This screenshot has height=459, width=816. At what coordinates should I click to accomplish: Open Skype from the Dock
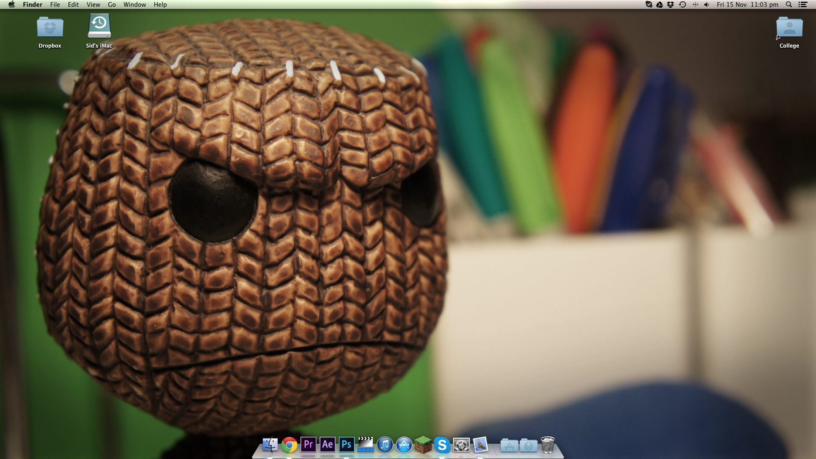coord(442,445)
